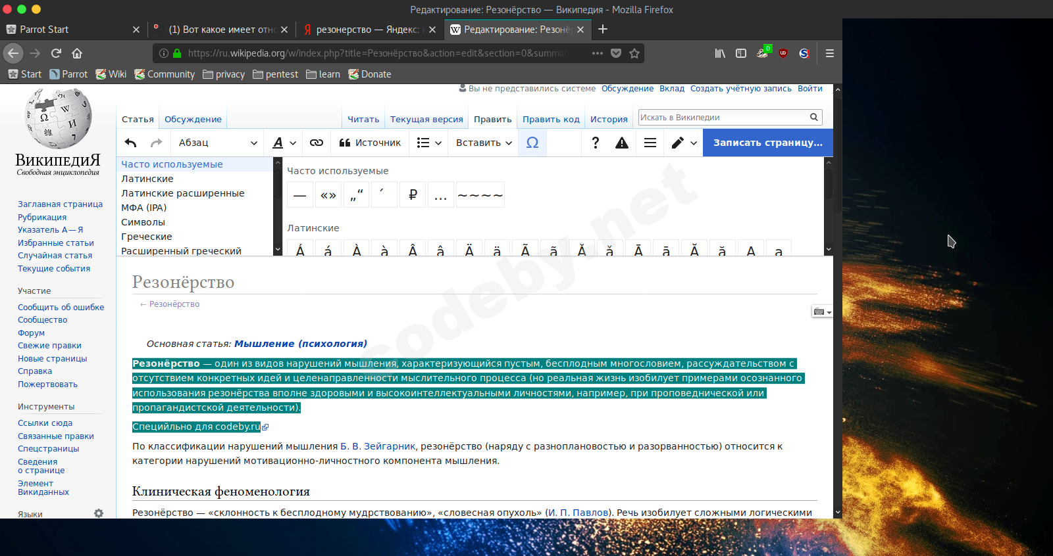Image resolution: width=1053 pixels, height=556 pixels.
Task: Open the Случайная статья sidebar link
Action: [55, 256]
